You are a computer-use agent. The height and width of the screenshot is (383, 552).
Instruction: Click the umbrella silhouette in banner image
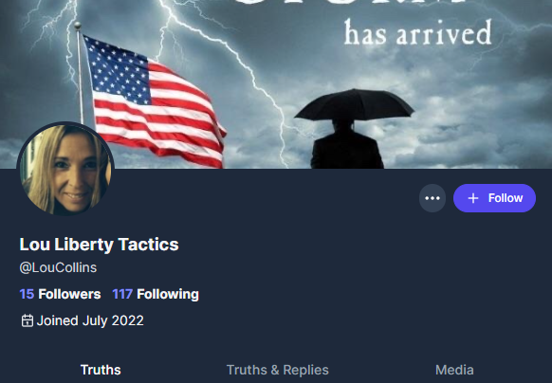click(354, 105)
